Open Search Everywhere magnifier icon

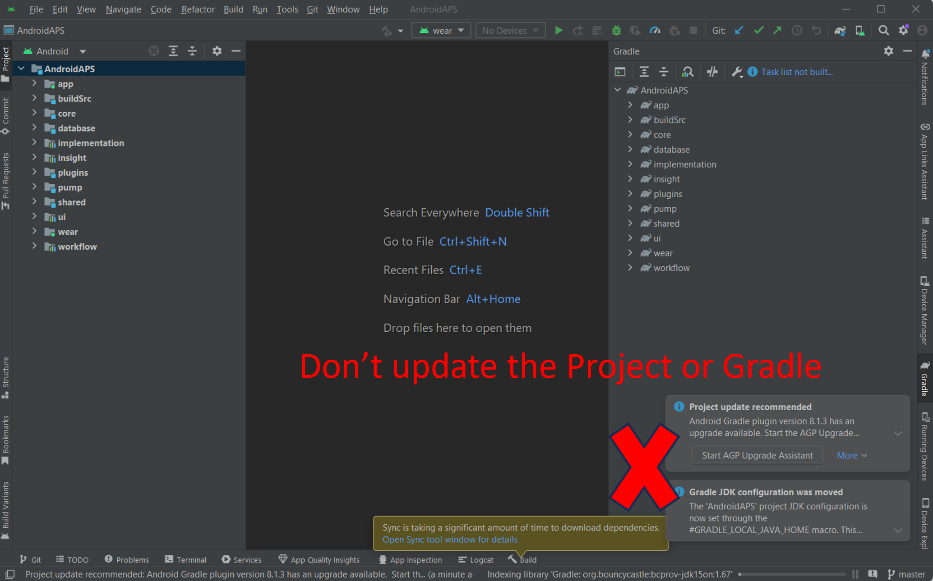[883, 31]
